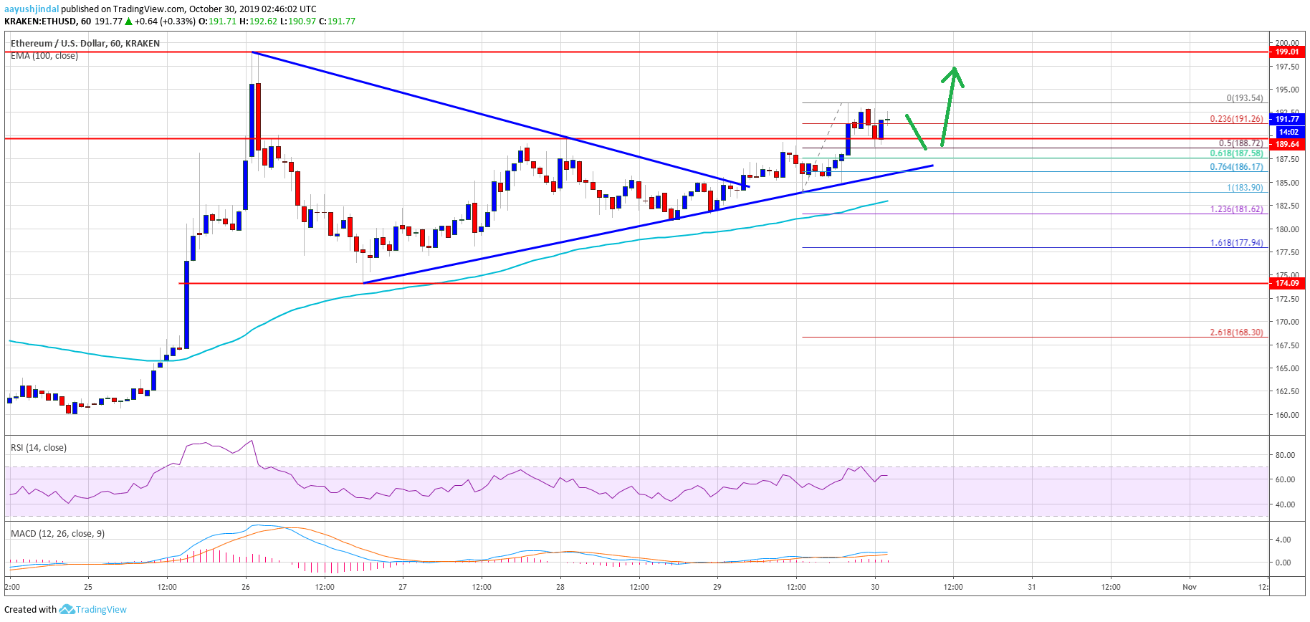Click the C:191.77 close value text
1310x622 pixels.
tap(337, 21)
